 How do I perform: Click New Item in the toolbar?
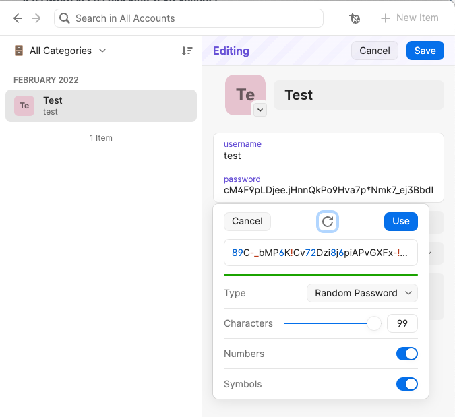coord(409,18)
